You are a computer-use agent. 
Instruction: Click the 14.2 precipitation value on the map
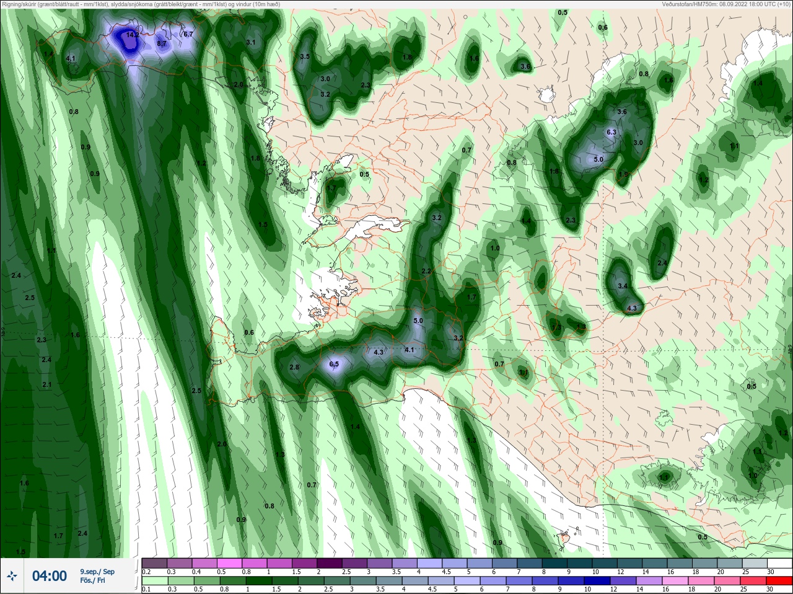click(132, 35)
